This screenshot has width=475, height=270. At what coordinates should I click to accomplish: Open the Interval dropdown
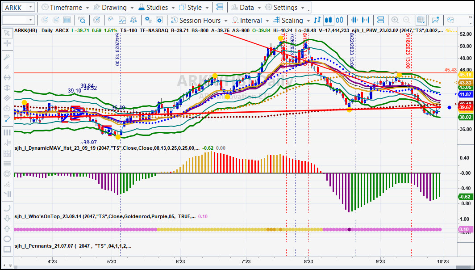(250, 20)
